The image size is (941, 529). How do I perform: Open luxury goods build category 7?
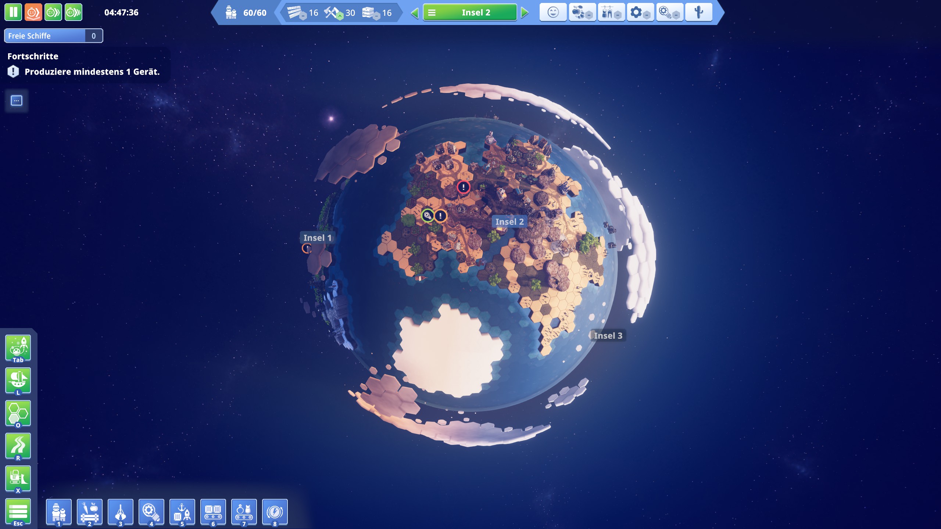244,512
